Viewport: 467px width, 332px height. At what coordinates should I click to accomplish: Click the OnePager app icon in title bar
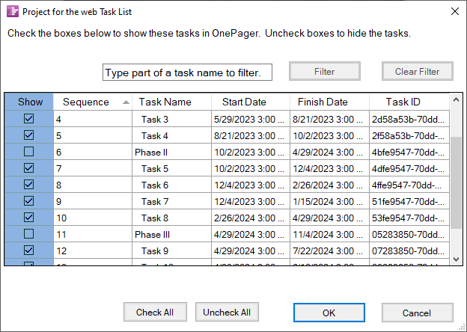point(13,12)
